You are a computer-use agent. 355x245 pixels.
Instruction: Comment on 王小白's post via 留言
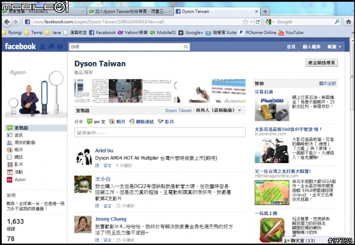[107, 206]
